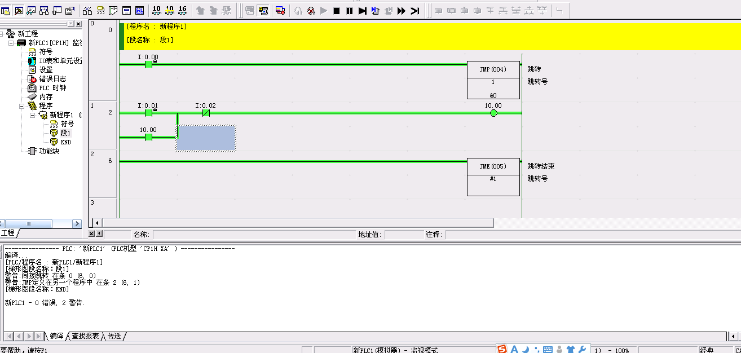741x353 pixels.
Task: Toggle the I:0.00 contact in first rung
Action: point(148,64)
